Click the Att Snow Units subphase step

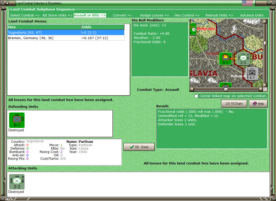[57, 15]
